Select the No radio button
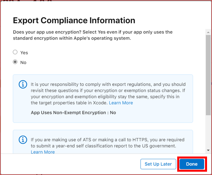The width and height of the screenshot is (212, 175). pos(15,62)
